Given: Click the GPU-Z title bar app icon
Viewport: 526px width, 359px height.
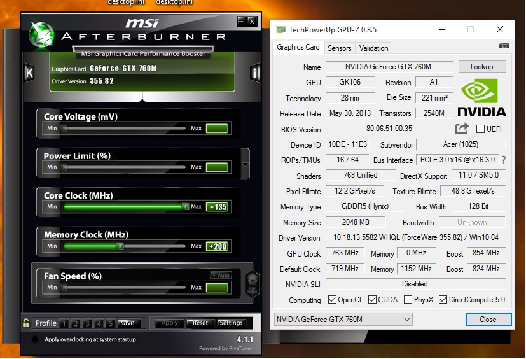Looking at the screenshot, I should tap(280, 29).
